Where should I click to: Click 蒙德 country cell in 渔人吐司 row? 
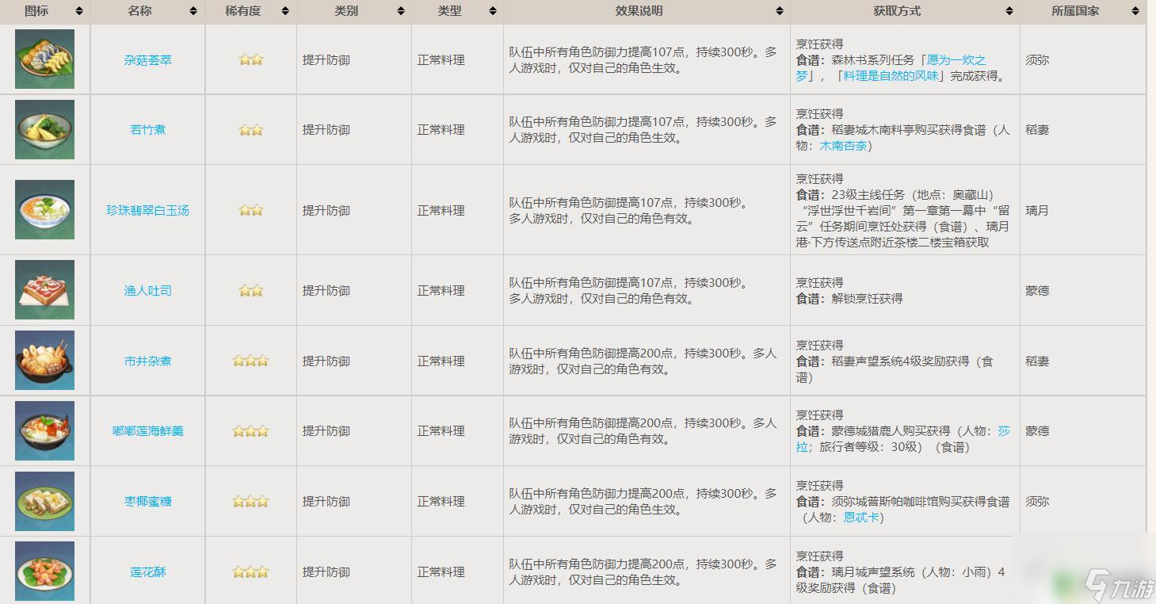pyautogui.click(x=1037, y=290)
